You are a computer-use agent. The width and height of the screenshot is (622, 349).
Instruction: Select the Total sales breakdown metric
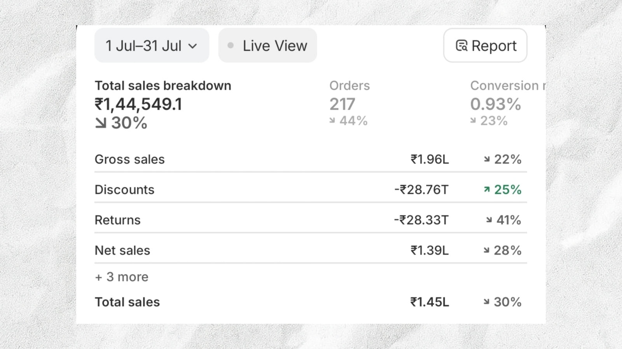[163, 104]
